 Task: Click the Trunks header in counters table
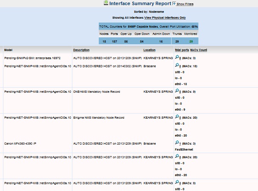tap(177, 34)
